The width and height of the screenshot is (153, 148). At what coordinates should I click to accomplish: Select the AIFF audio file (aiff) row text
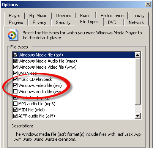tap(36, 116)
